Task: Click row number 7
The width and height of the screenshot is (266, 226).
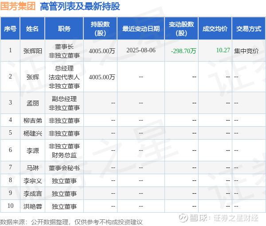Action: [x=10, y=167]
